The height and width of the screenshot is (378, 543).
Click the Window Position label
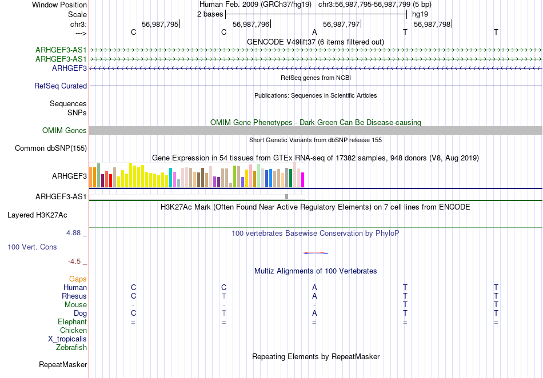59,5
